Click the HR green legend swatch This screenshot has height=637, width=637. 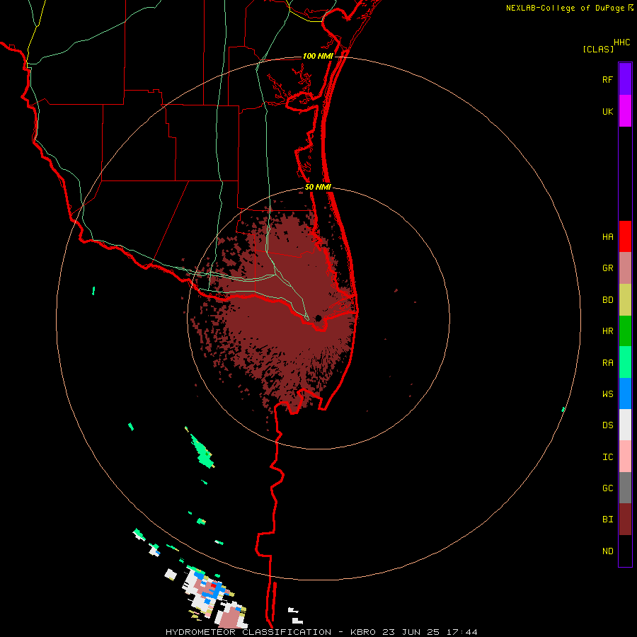pyautogui.click(x=625, y=331)
